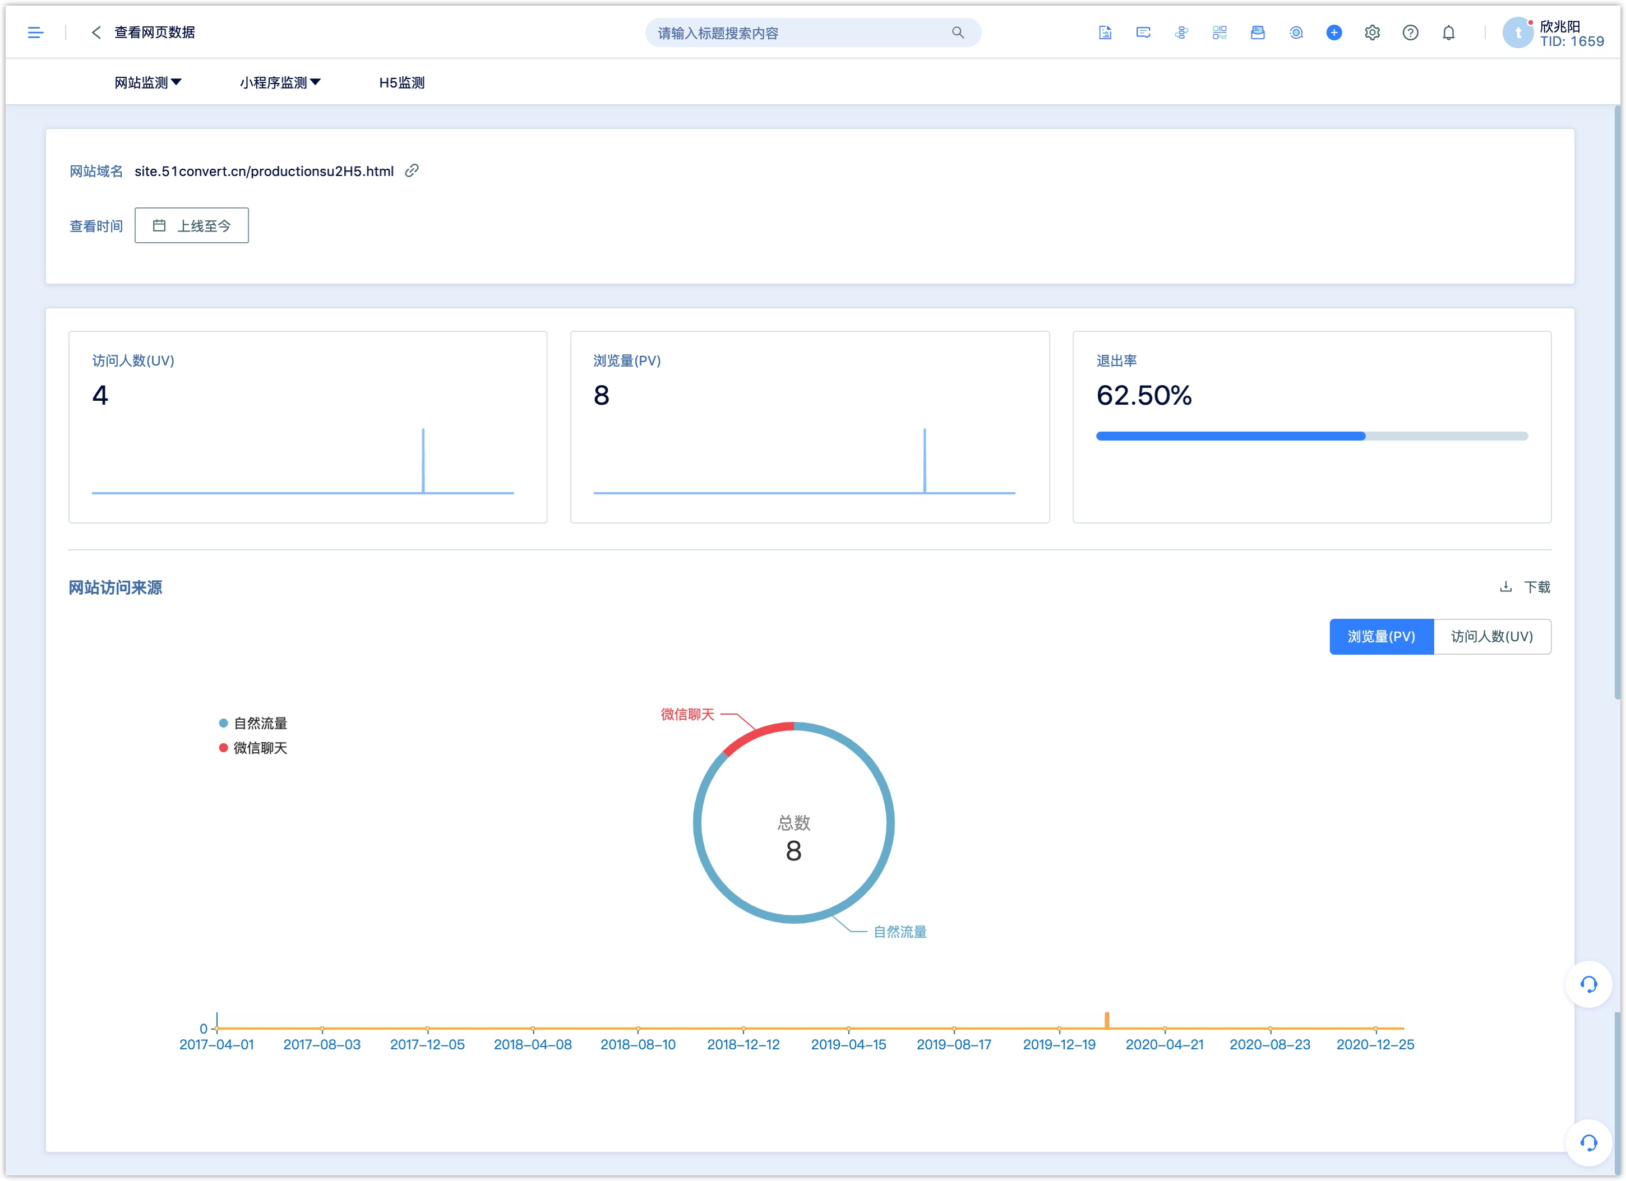Click the 访问人数(UV) sparkline spike

[423, 460]
